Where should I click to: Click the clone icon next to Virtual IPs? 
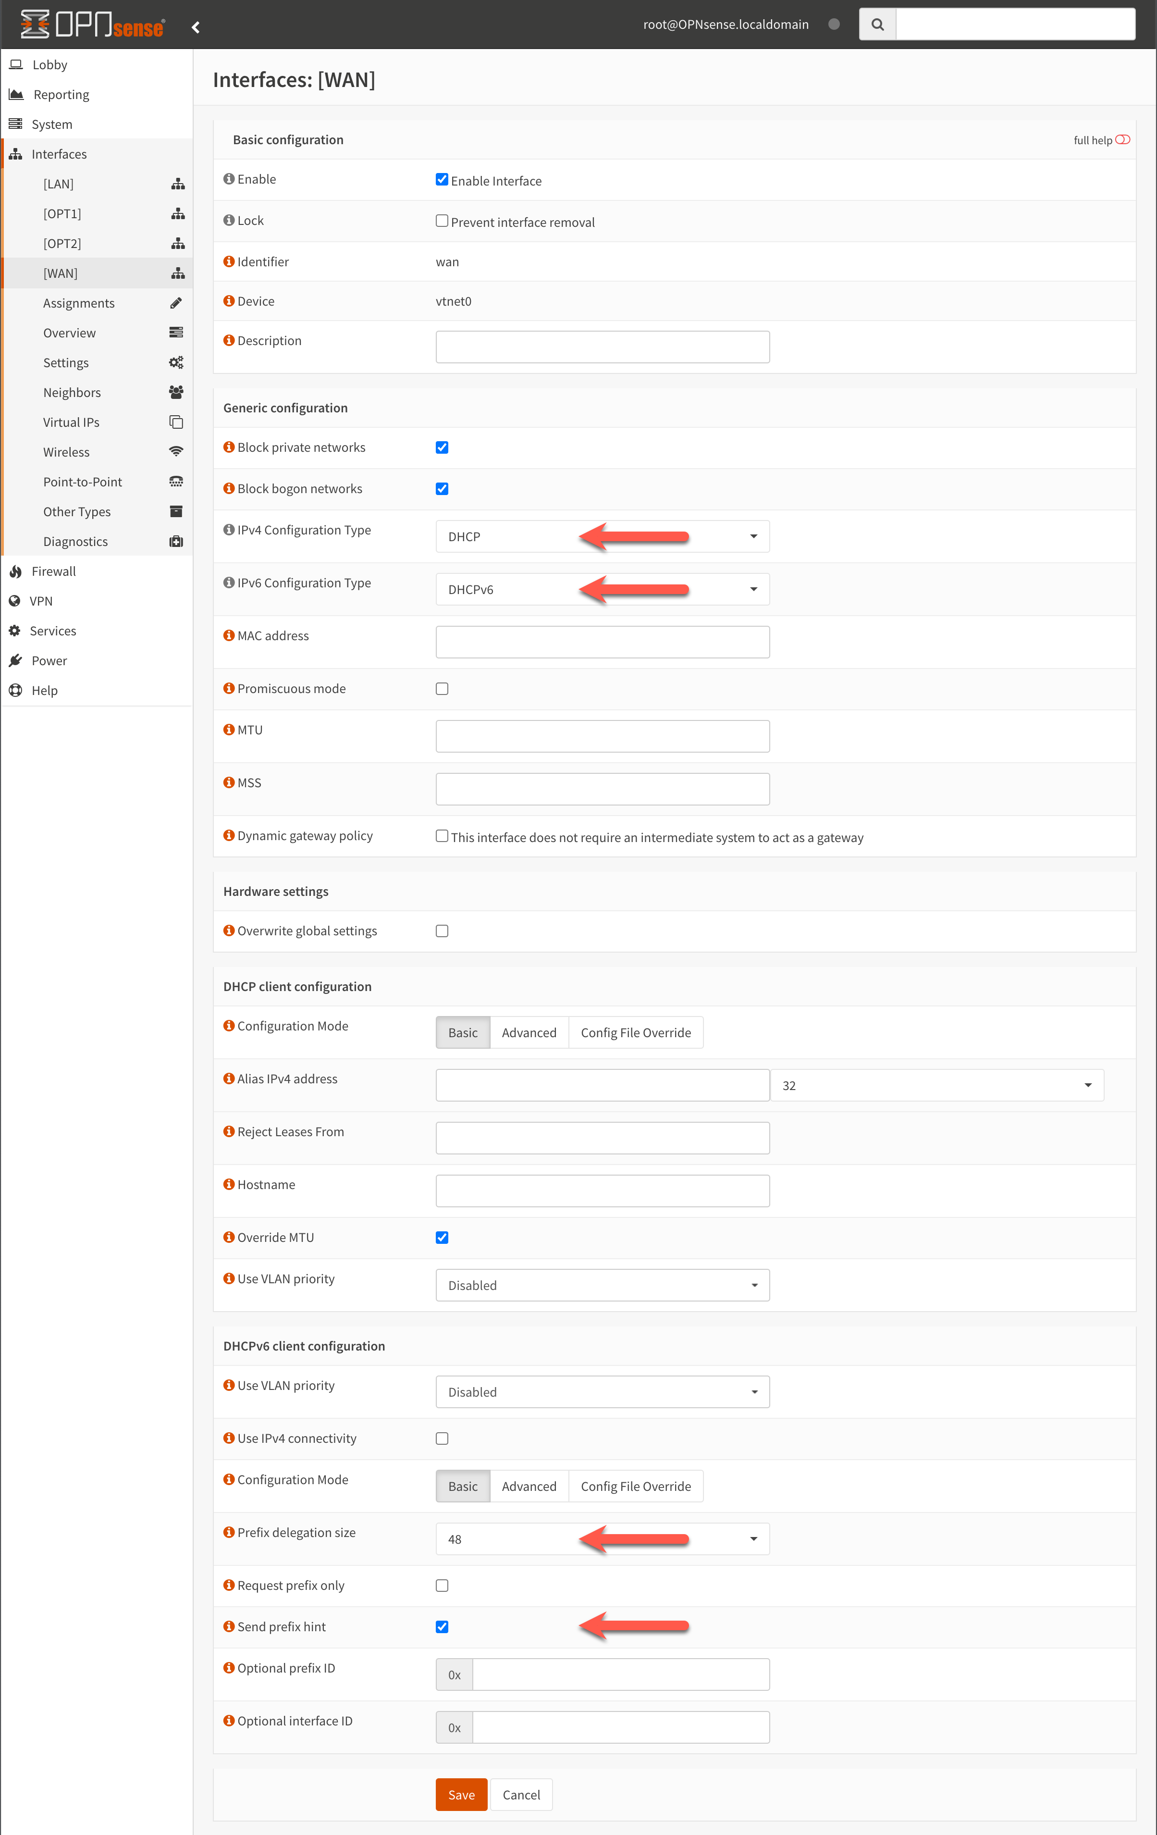point(176,422)
